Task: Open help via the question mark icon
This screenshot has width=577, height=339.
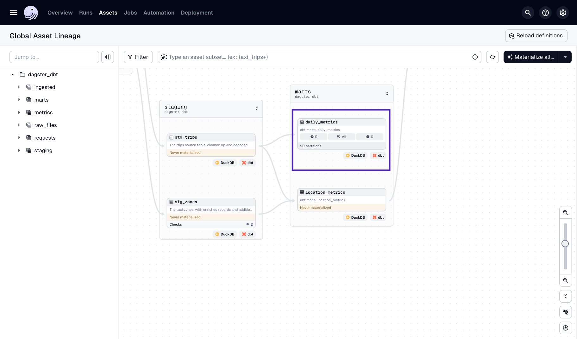Action: point(545,13)
